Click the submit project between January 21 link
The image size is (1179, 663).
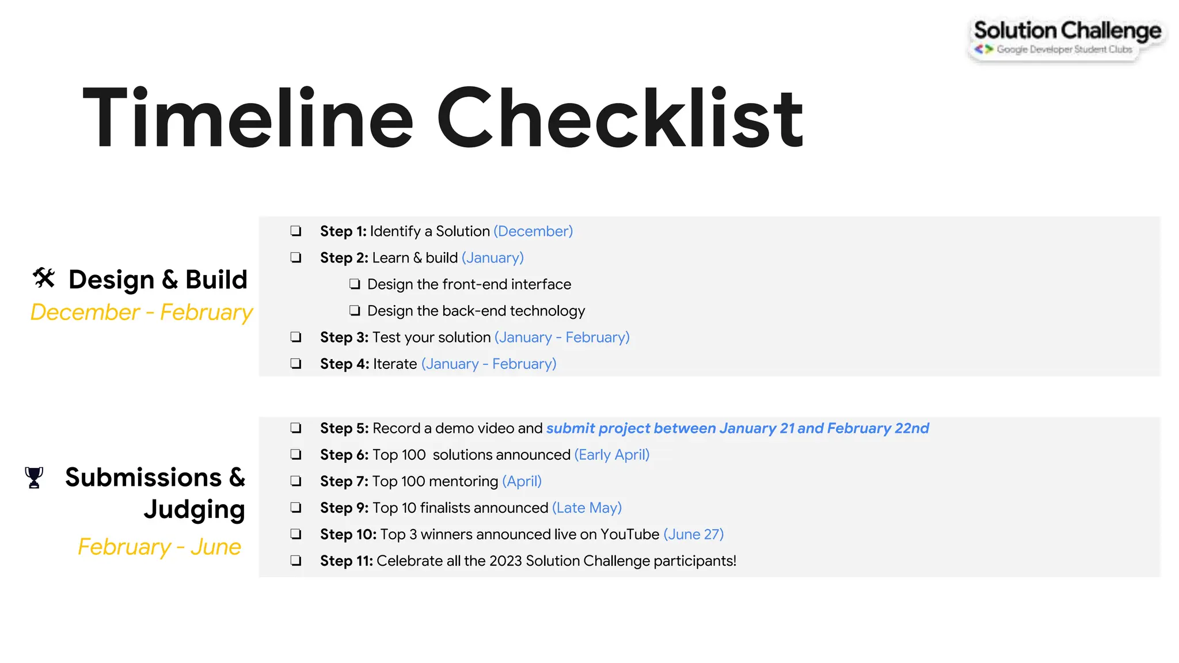[x=737, y=428]
